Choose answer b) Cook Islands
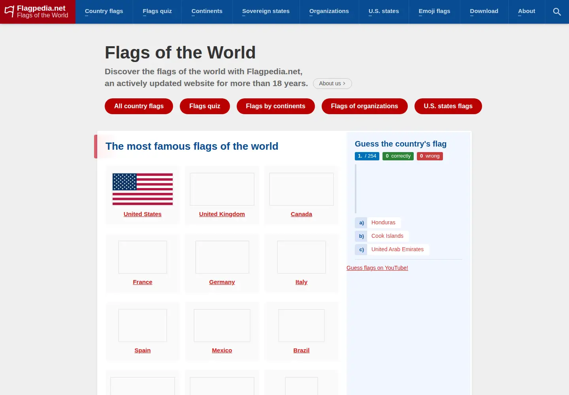The height and width of the screenshot is (395, 569). (x=382, y=236)
